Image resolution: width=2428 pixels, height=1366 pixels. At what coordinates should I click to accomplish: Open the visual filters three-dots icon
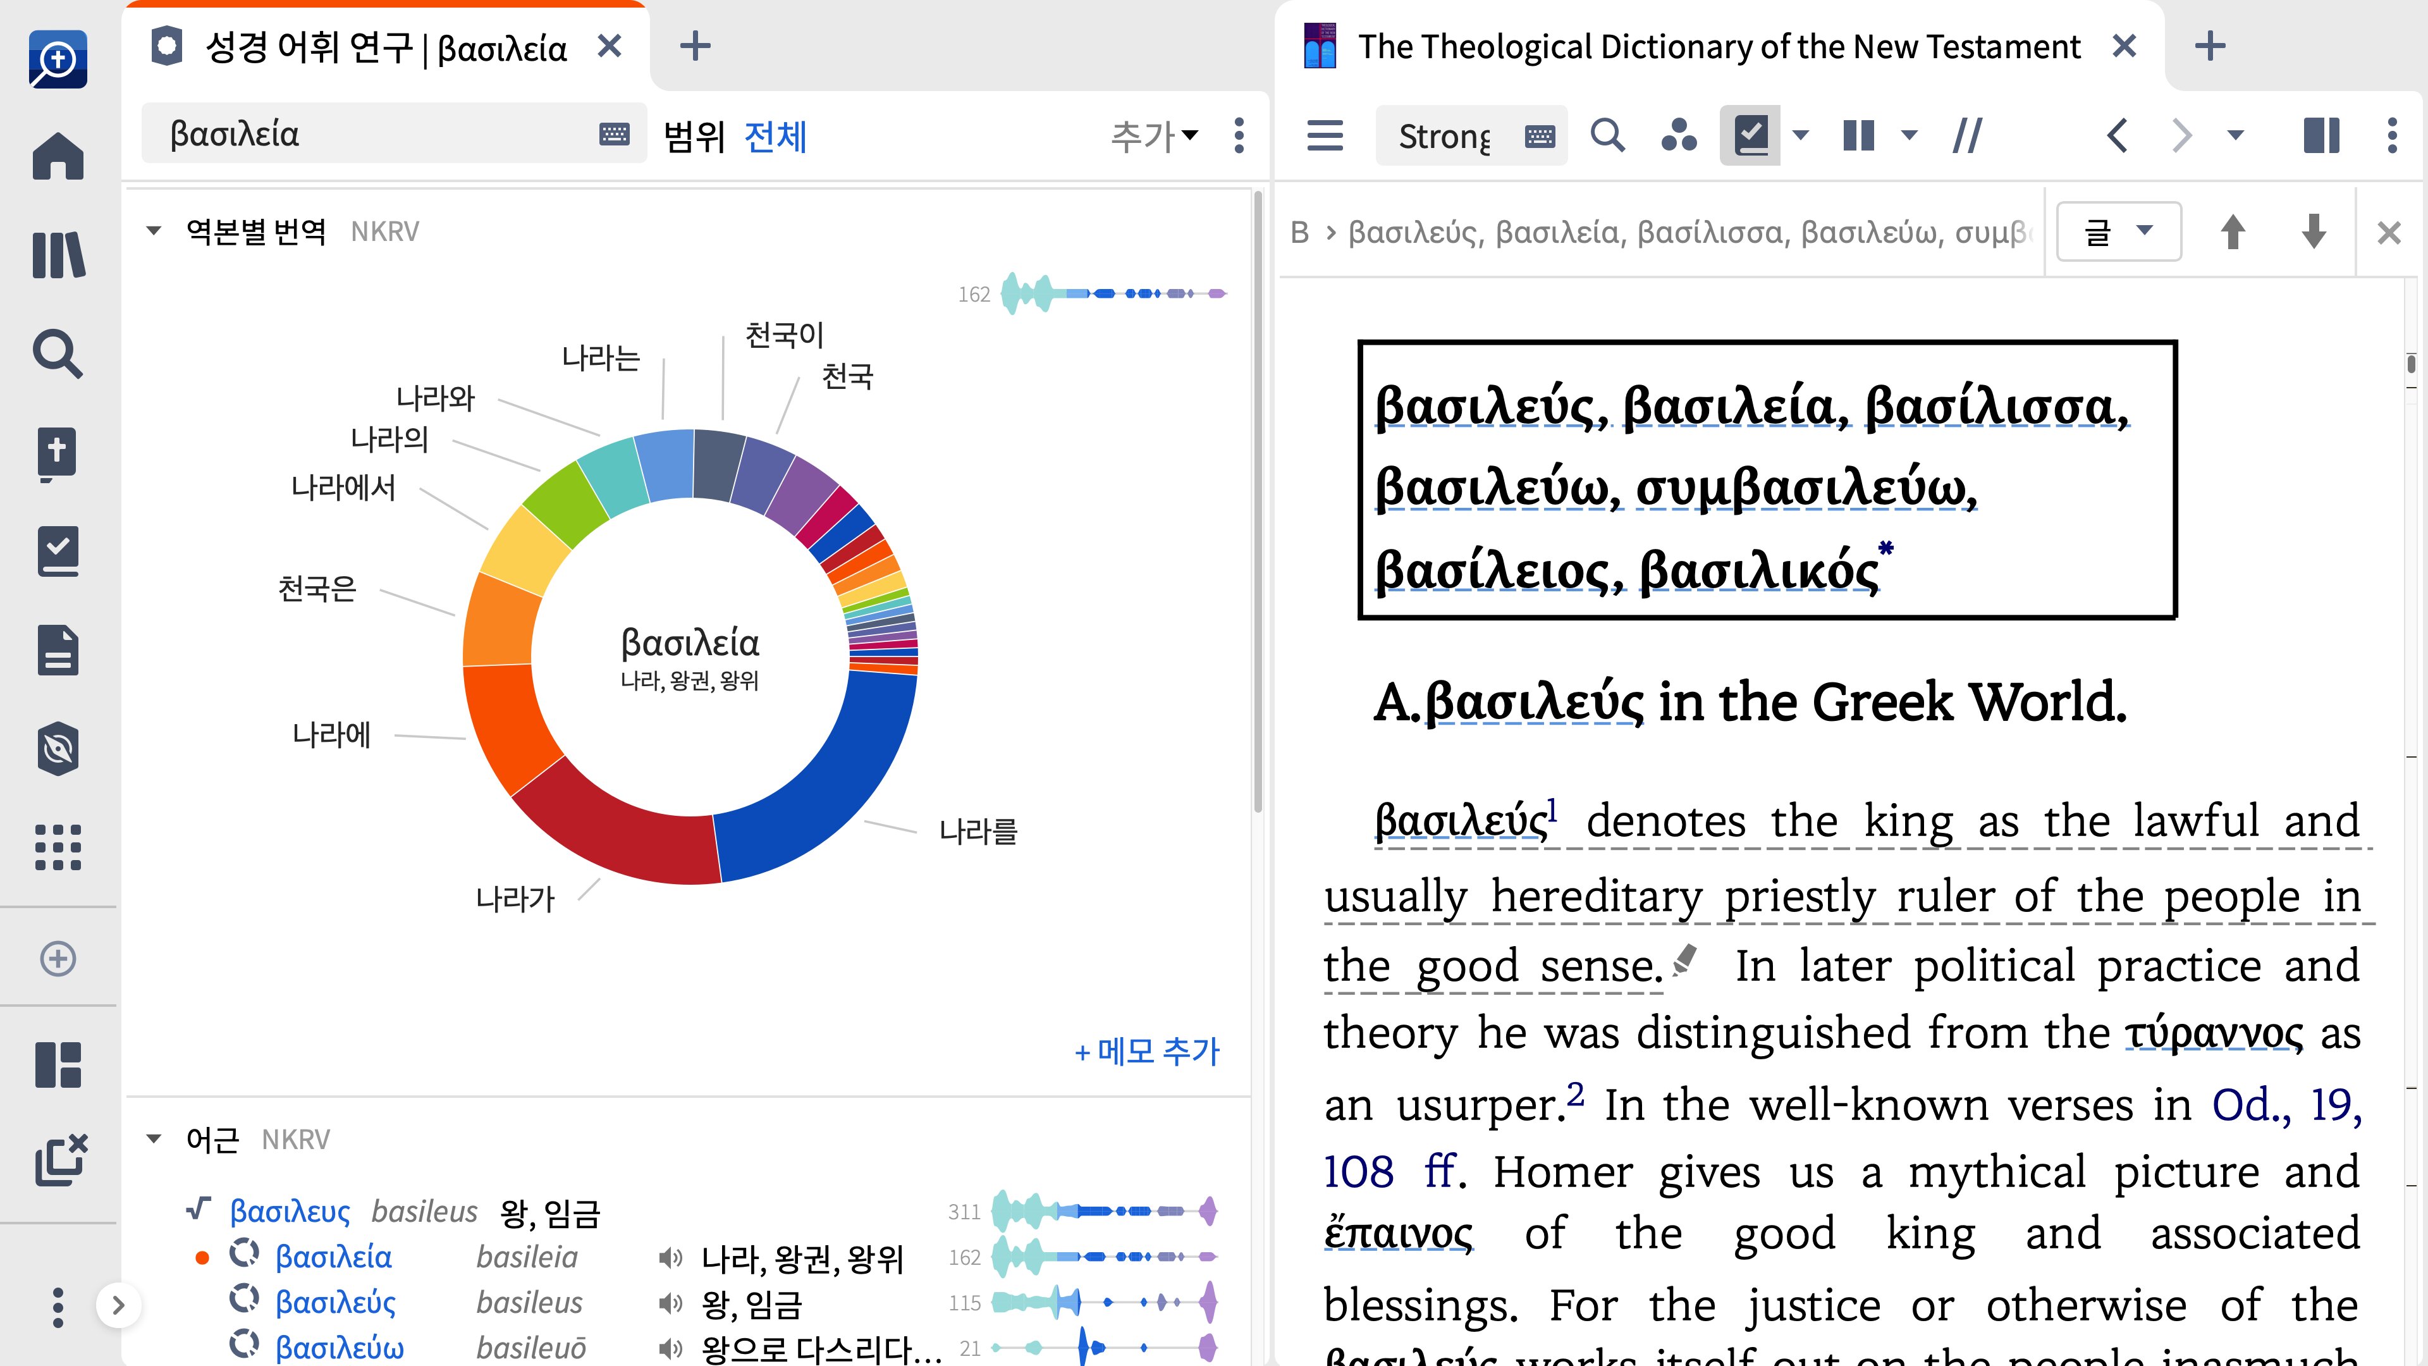pos(1679,136)
